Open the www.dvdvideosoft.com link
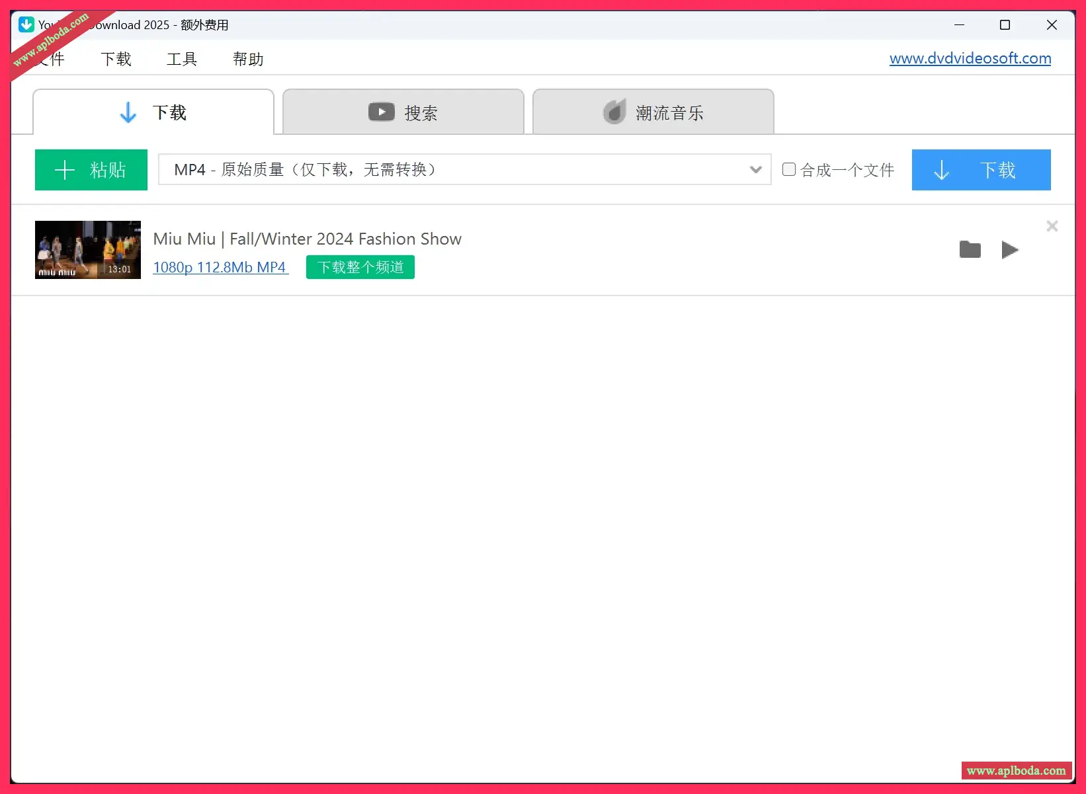The image size is (1086, 794). (970, 58)
